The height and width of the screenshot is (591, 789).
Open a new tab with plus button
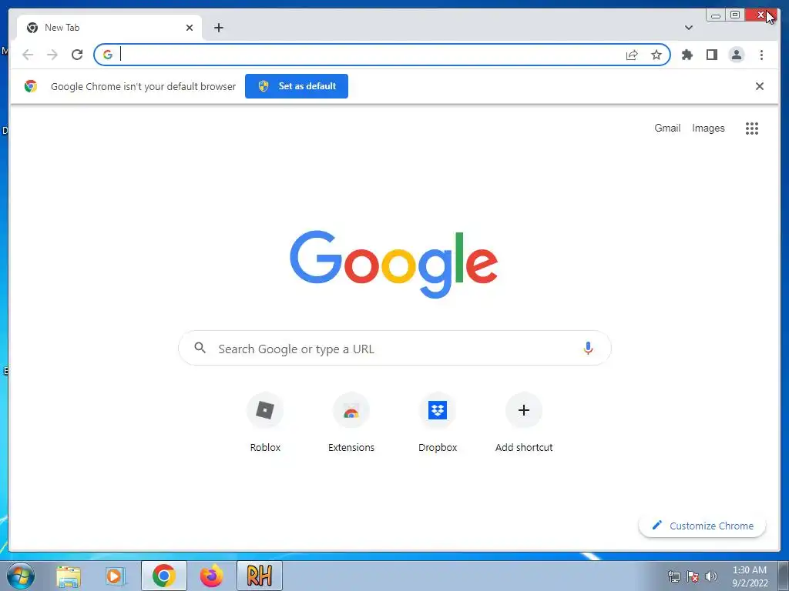point(218,28)
